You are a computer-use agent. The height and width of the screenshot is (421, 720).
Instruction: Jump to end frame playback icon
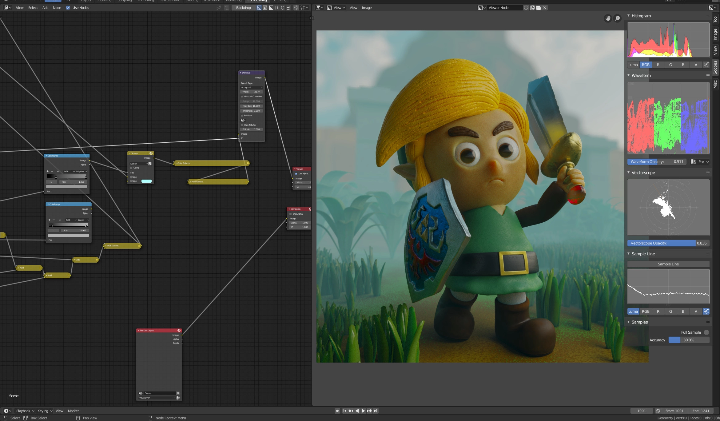(x=376, y=411)
